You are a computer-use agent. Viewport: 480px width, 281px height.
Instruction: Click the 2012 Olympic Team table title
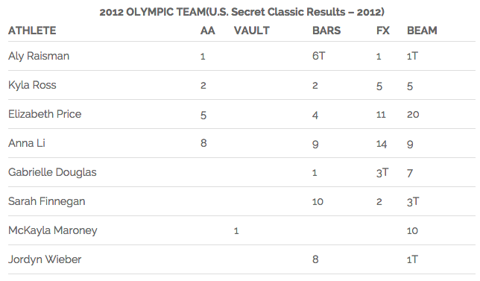point(241,12)
